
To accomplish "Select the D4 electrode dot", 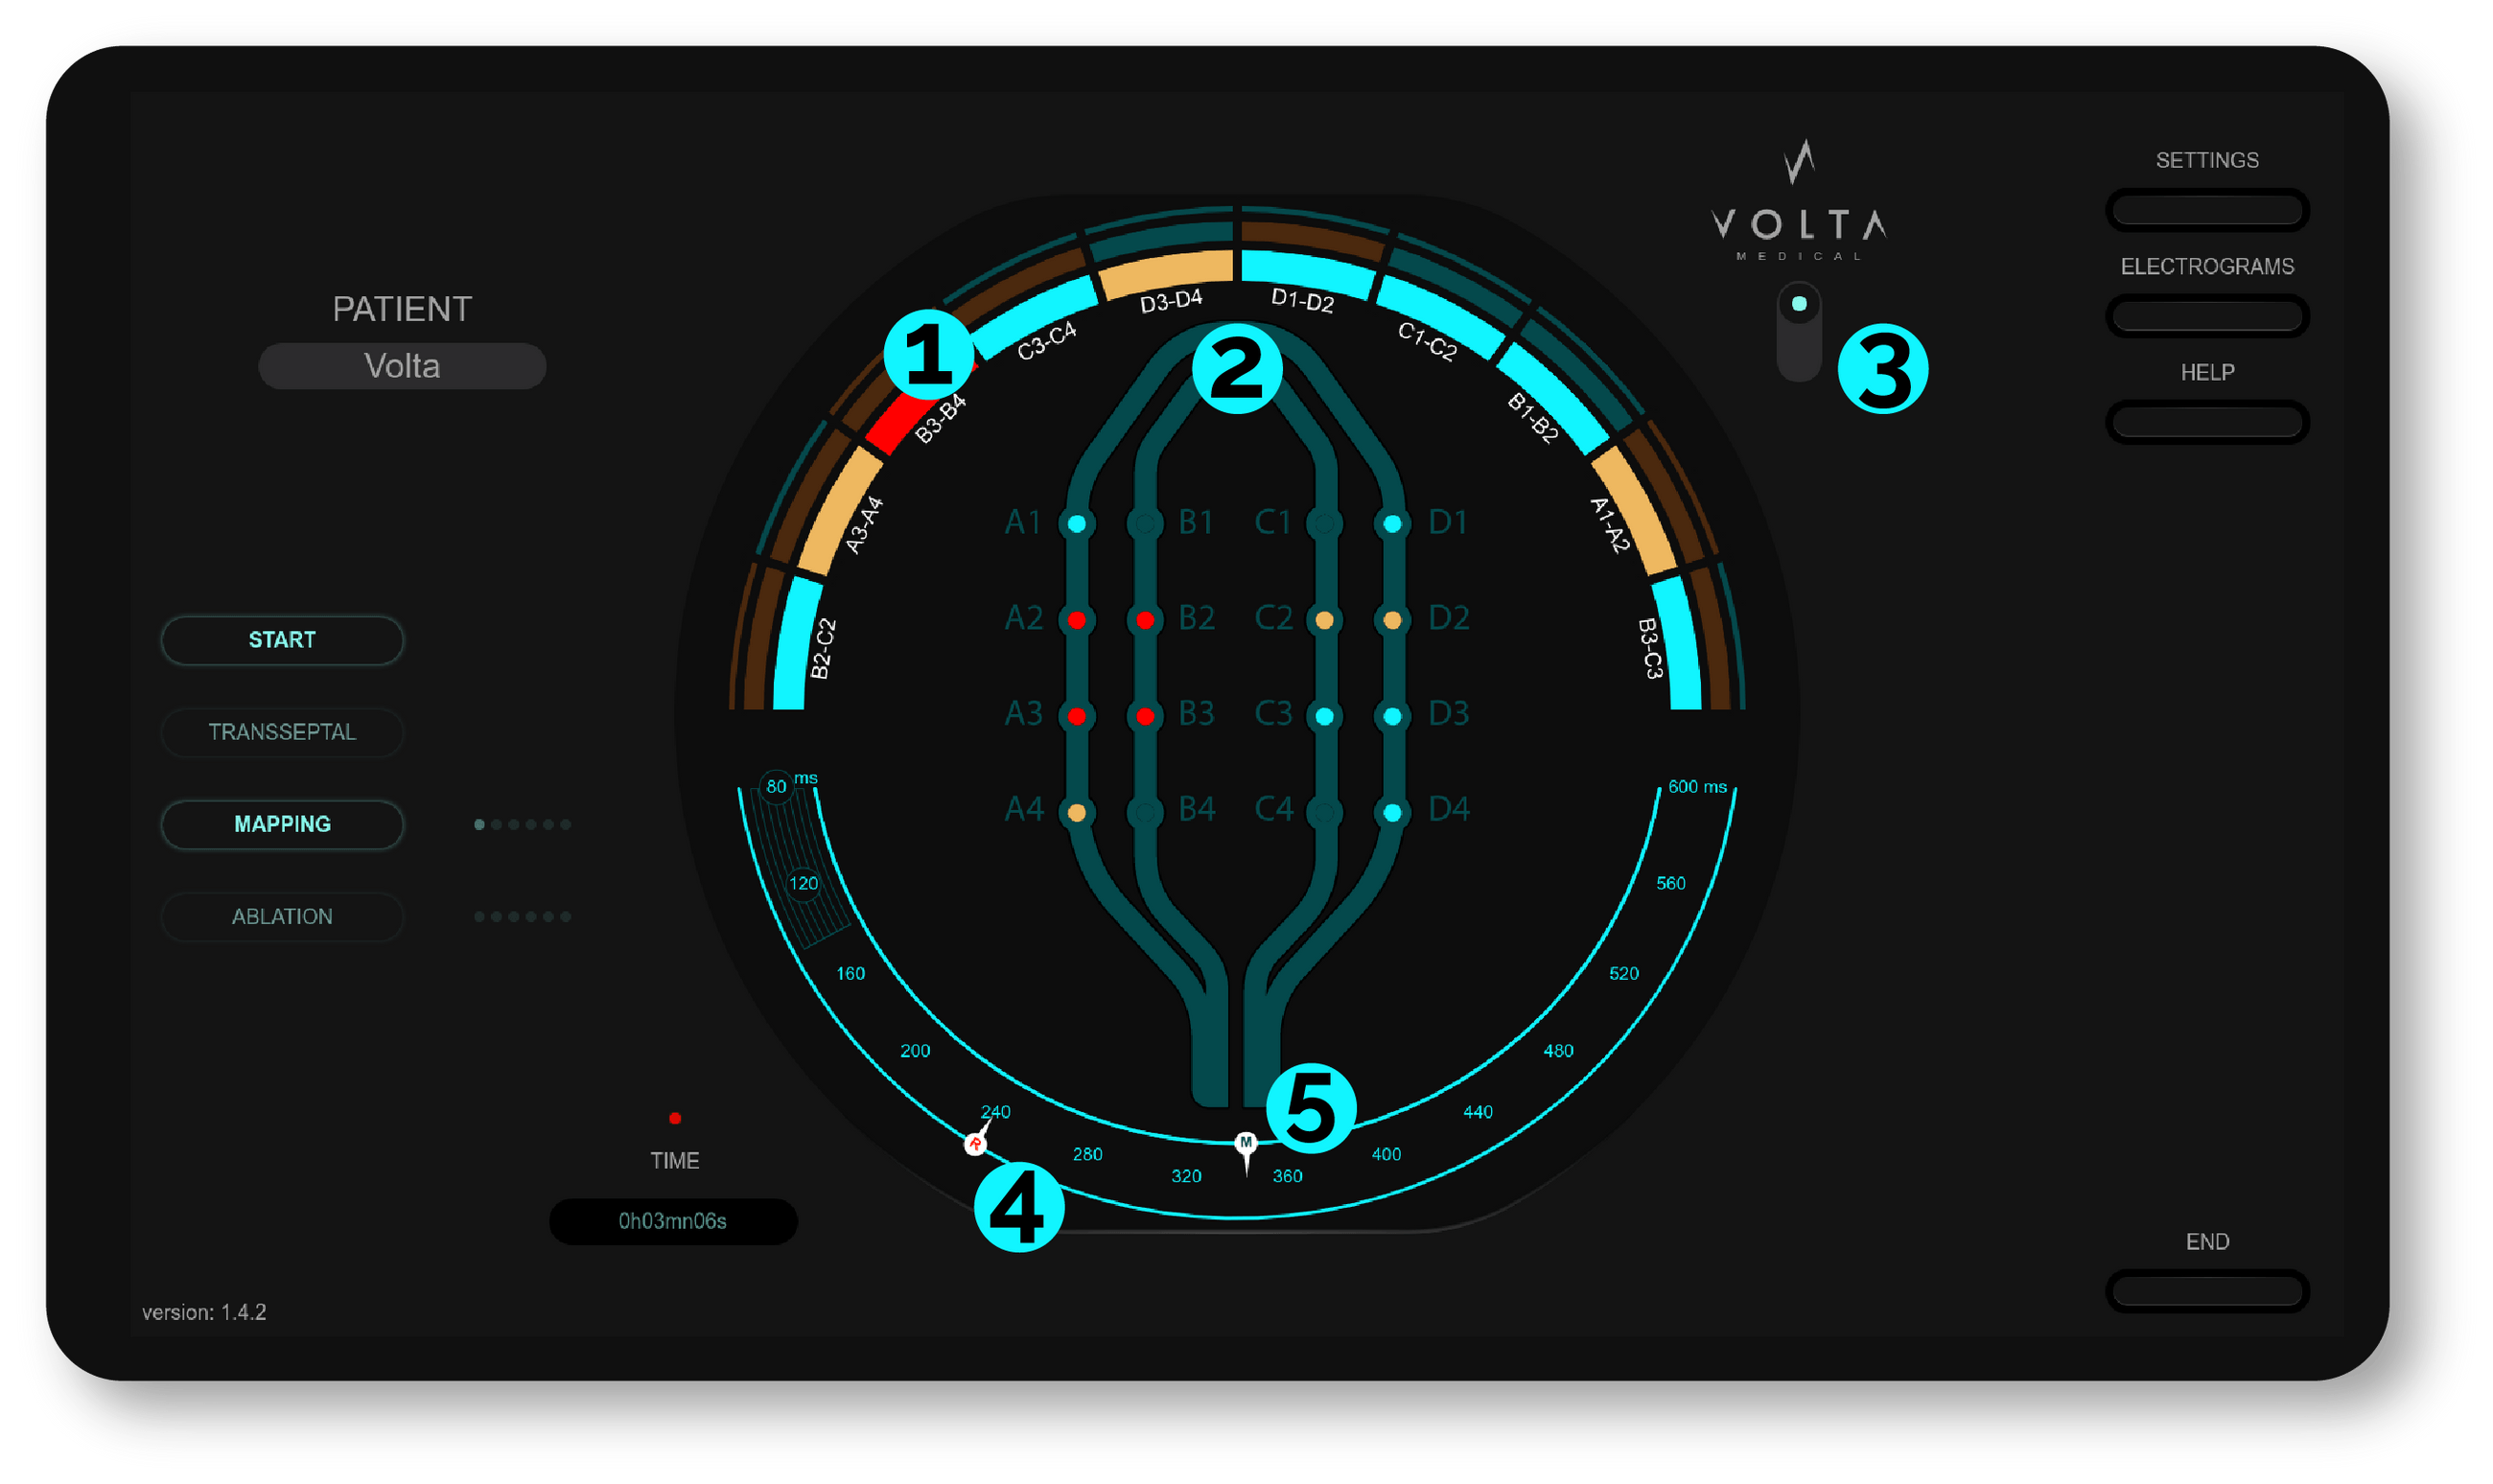I will [1392, 812].
